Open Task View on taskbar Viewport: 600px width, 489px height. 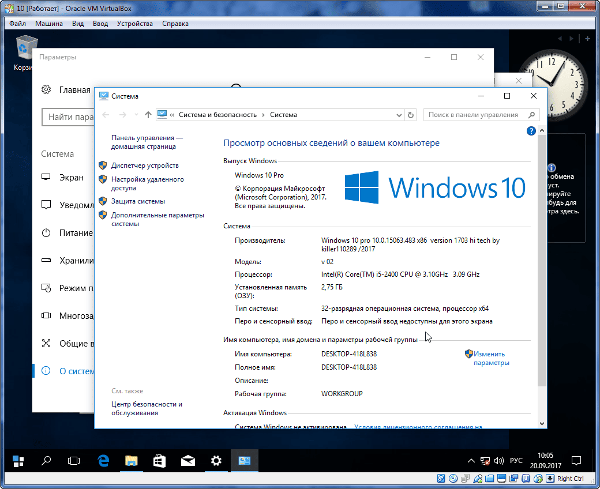click(x=74, y=461)
